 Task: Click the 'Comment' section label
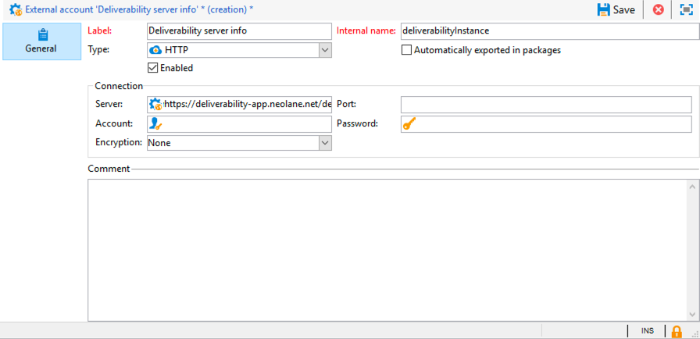[x=109, y=169]
